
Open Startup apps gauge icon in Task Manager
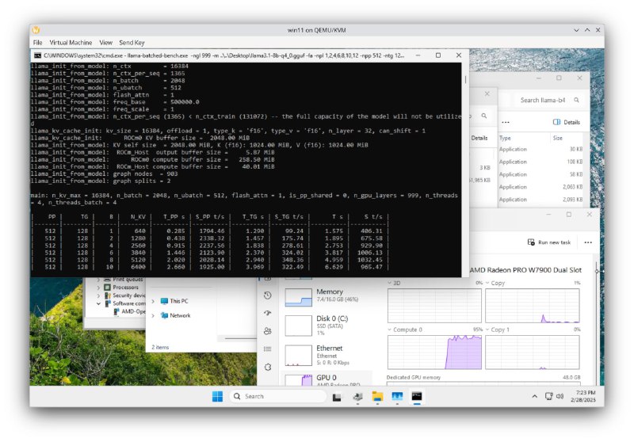tap(267, 313)
